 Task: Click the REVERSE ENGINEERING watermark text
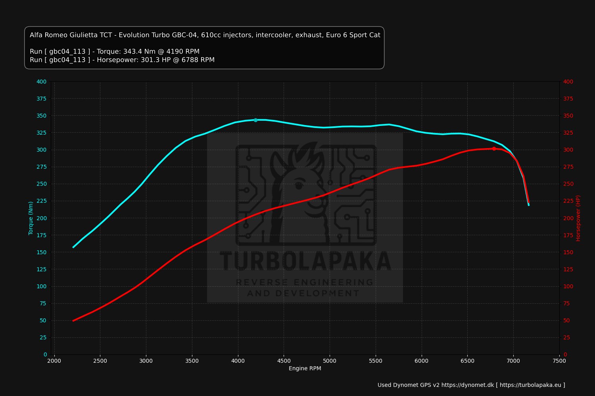pyautogui.click(x=304, y=282)
